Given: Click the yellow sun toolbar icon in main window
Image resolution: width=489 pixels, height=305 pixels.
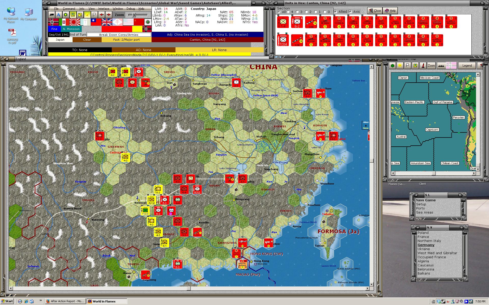Looking at the screenshot, I should click(x=87, y=15).
